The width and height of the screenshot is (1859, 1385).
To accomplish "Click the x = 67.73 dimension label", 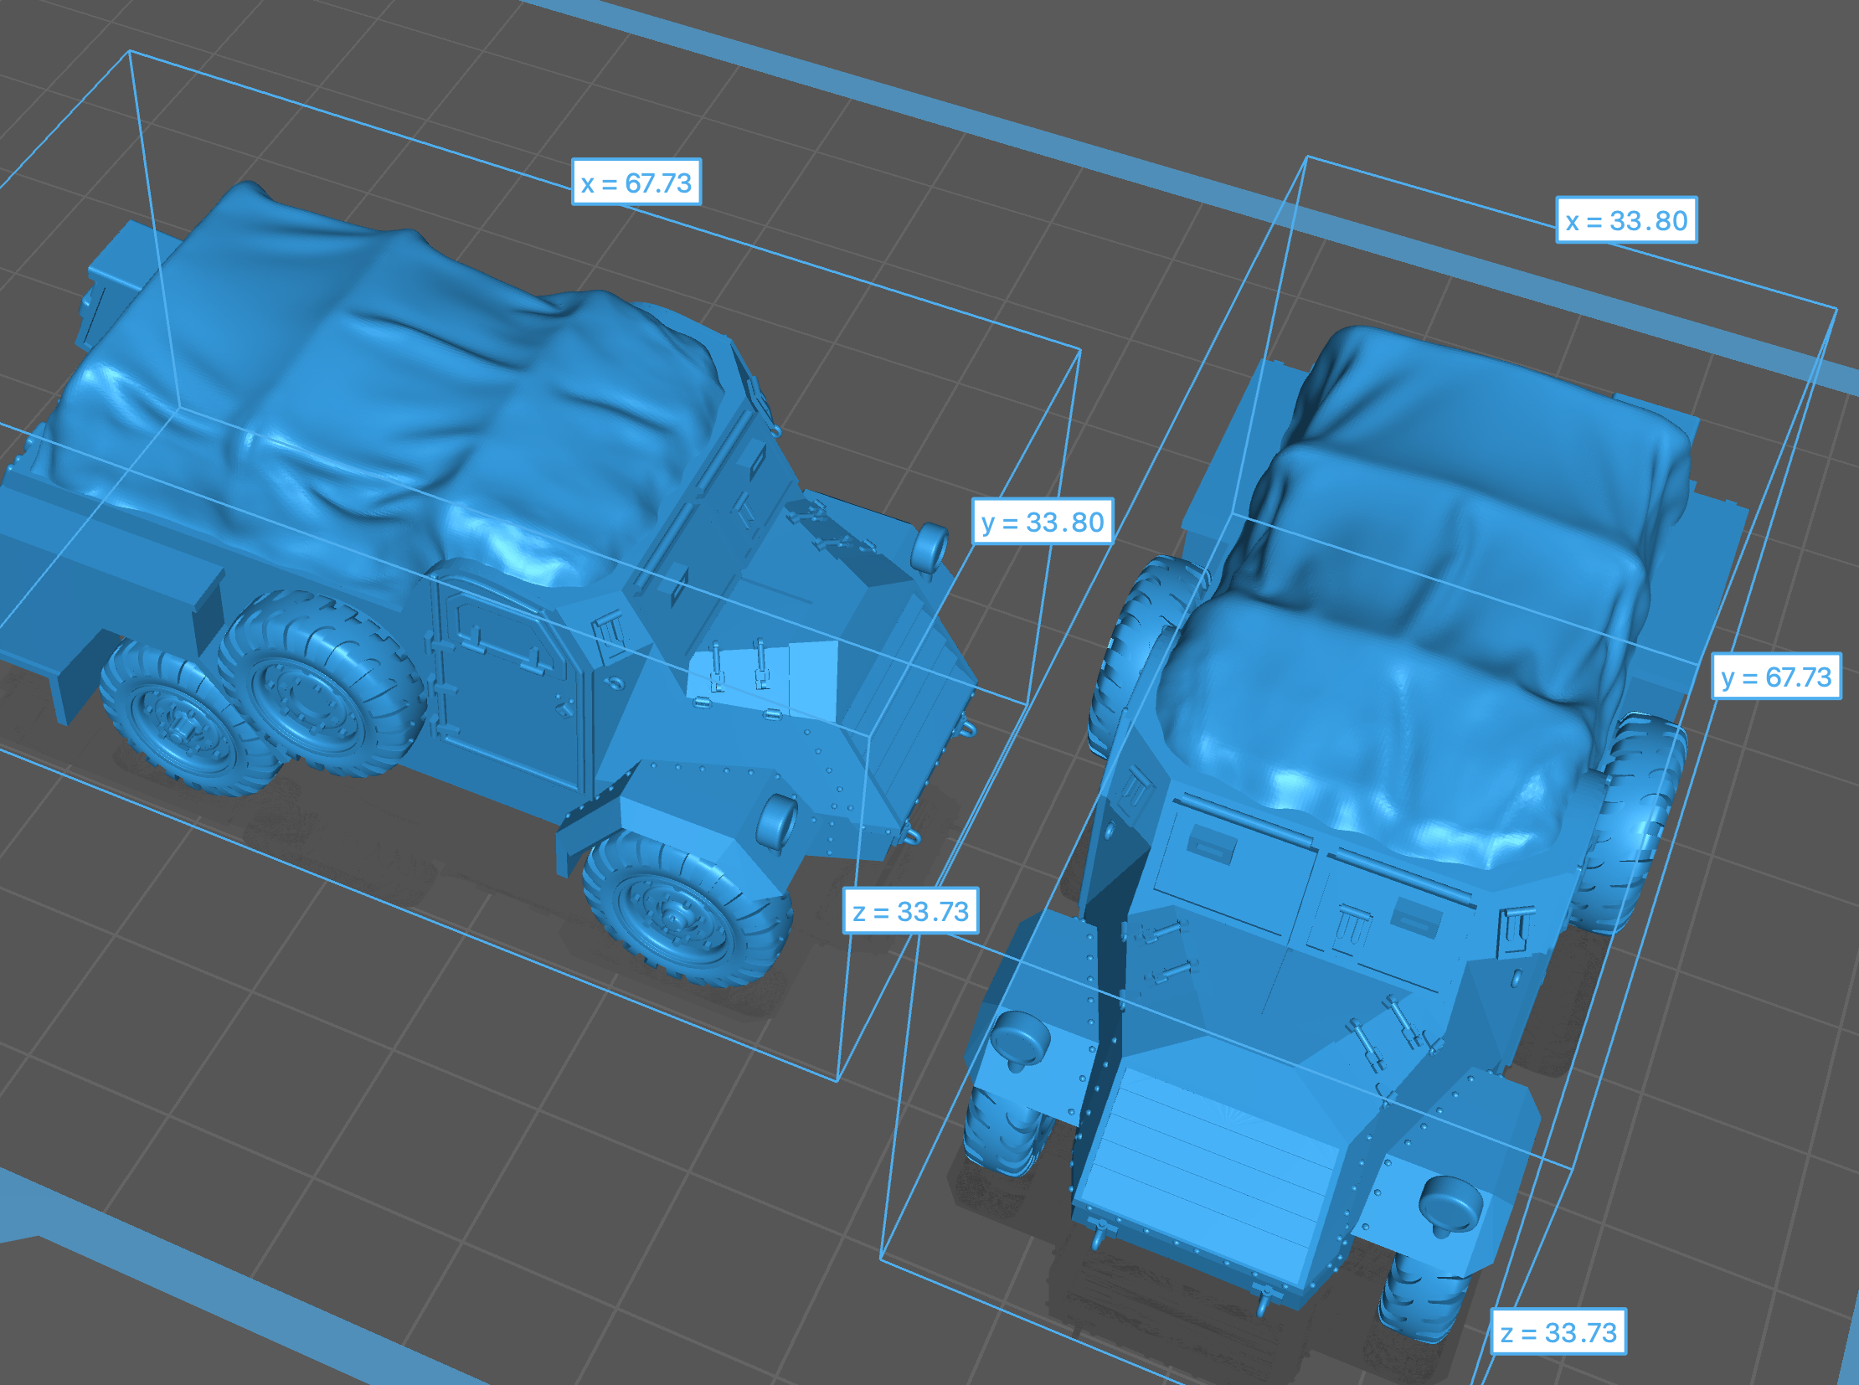I will coord(636,182).
